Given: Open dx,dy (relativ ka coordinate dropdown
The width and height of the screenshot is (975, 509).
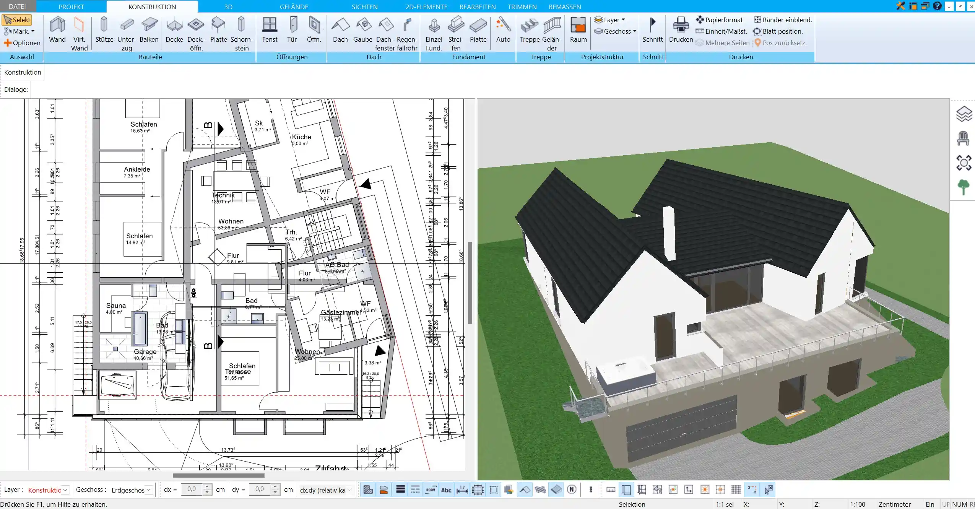Looking at the screenshot, I should [x=326, y=490].
